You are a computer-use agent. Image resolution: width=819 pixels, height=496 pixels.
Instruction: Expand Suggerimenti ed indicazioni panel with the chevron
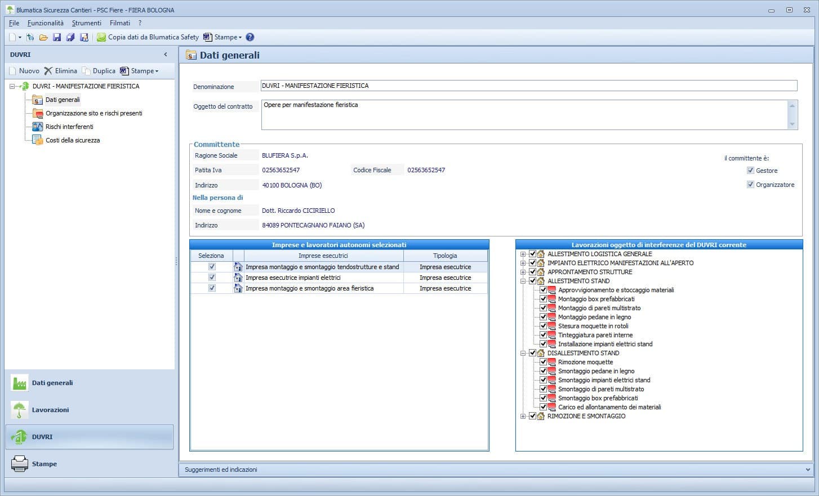pyautogui.click(x=808, y=470)
